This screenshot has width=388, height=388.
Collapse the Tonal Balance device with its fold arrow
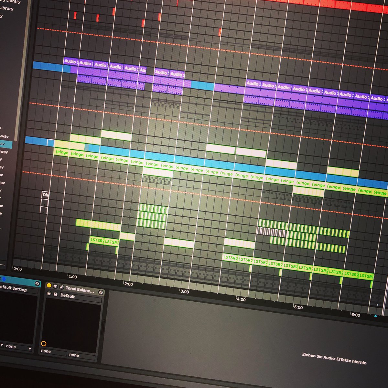pos(56,286)
